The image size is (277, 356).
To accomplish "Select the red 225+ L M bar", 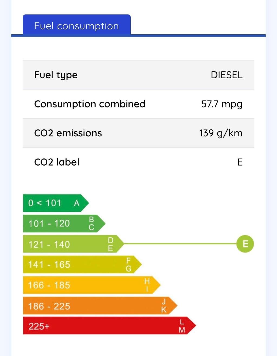I will pyautogui.click(x=110, y=326).
